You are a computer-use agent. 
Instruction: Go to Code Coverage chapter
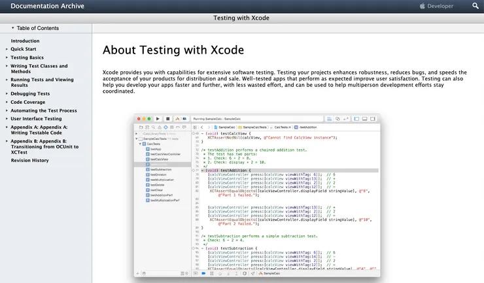tap(27, 102)
